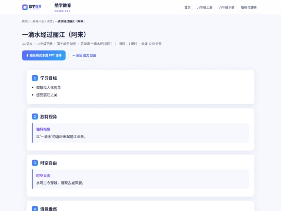Click the book icon before 语文
Viewport: 281px width, 211px height.
[23, 44]
